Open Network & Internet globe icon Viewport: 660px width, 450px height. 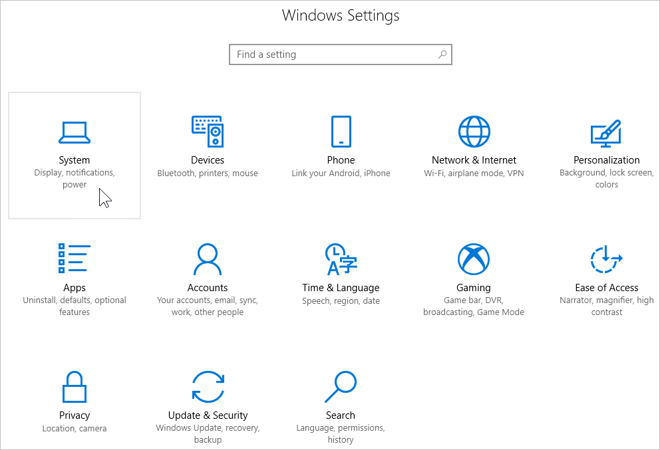pos(474,131)
